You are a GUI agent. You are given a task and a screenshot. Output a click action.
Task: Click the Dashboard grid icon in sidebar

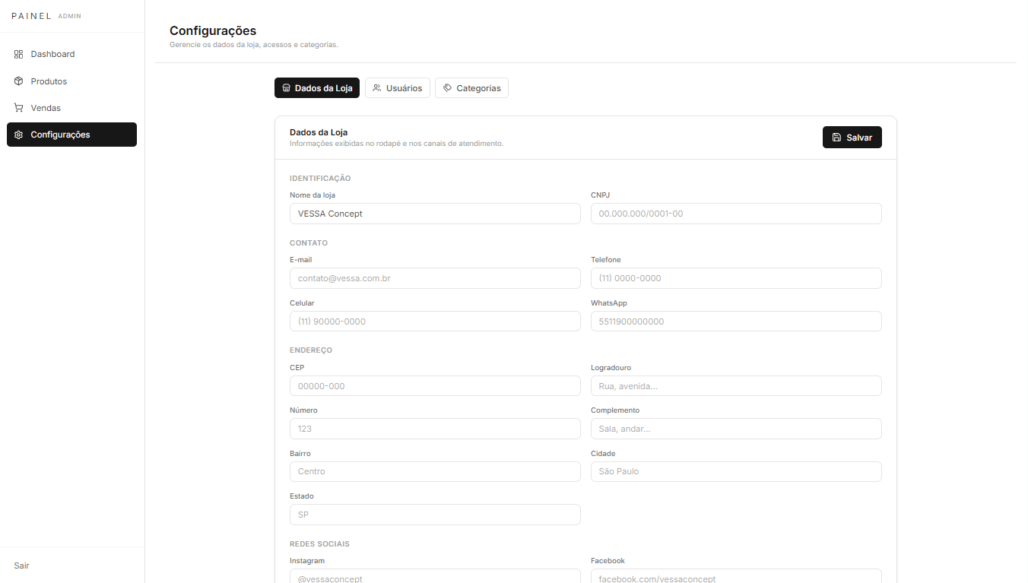(x=18, y=54)
